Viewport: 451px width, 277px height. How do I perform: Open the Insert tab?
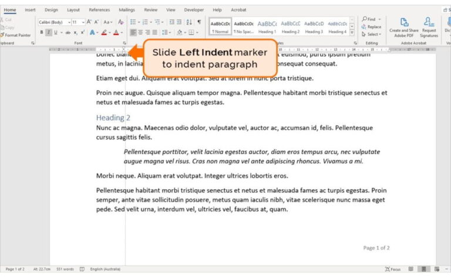(30, 10)
